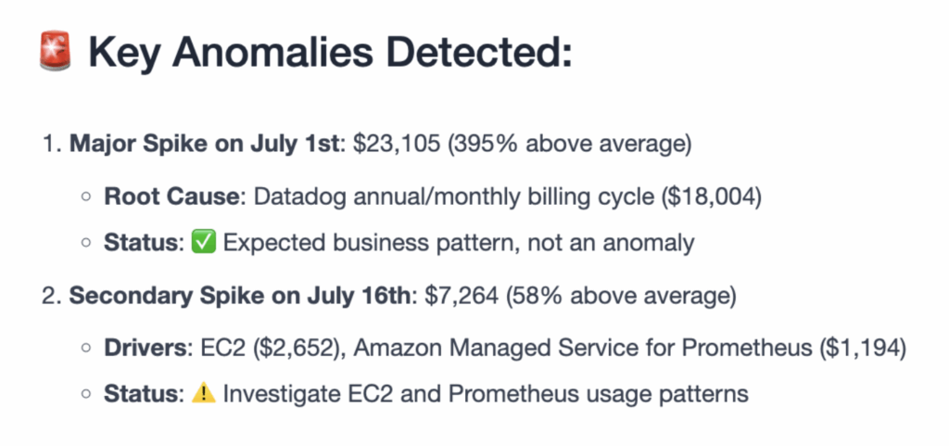
Task: Click the Status label under Secondary Spike
Action: [x=142, y=394]
